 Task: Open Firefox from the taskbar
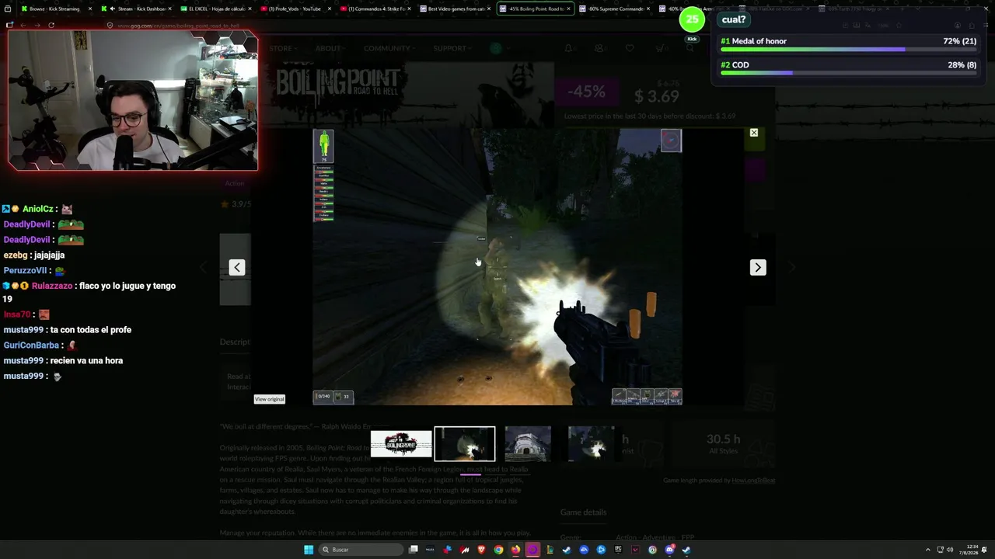(515, 550)
